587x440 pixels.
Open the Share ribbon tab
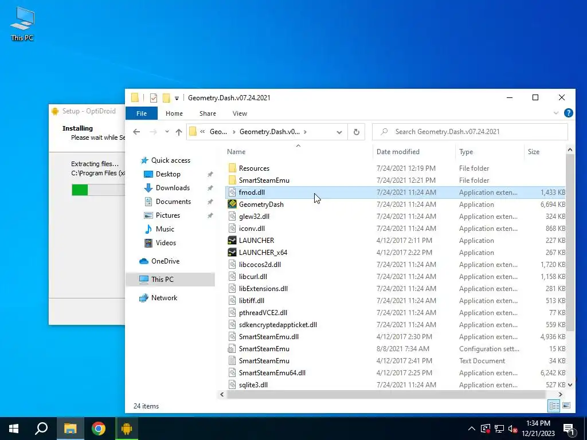[208, 113]
